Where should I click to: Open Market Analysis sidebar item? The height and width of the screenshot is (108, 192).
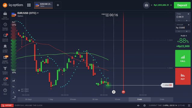(x=5, y=60)
